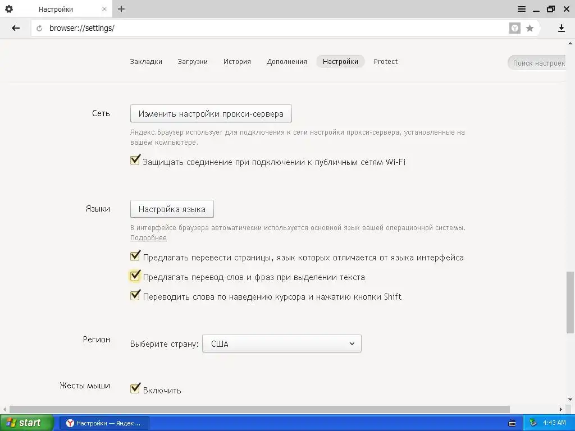Close the Настройки tab
Viewport: 575px width, 431px height.
click(x=104, y=9)
